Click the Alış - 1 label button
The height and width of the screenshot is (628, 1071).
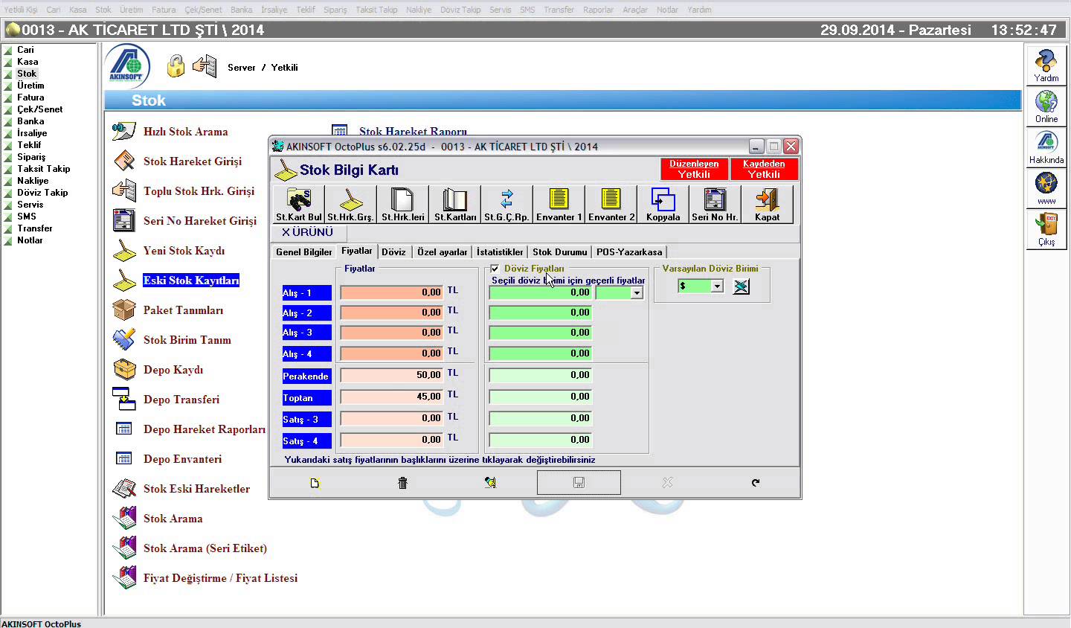tap(306, 293)
